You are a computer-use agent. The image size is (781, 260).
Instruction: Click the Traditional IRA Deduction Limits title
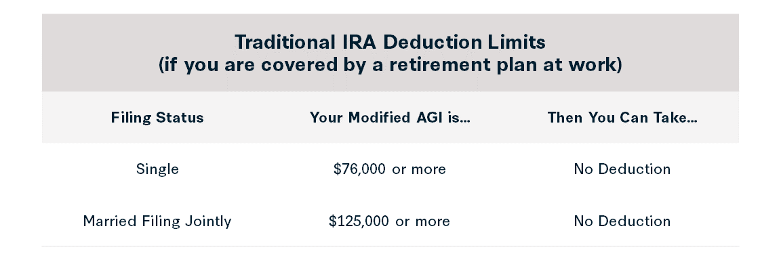point(390,42)
